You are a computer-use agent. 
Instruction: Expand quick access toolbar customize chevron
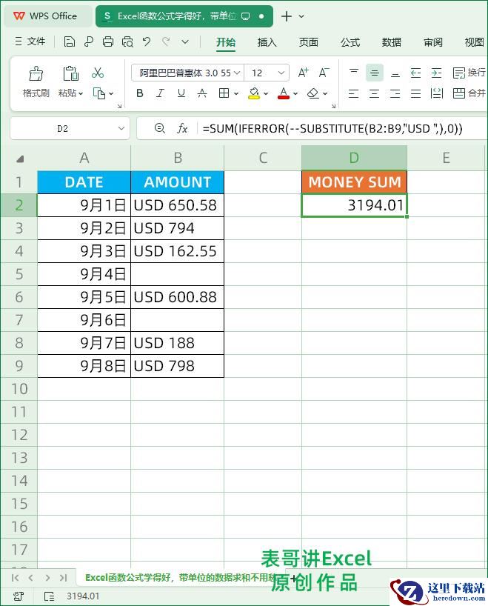click(185, 41)
